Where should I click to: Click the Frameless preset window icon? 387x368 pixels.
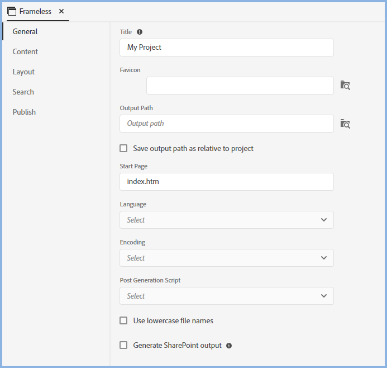pos(12,11)
